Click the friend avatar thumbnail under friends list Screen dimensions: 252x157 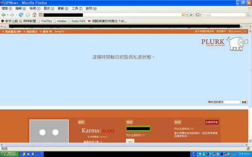(130, 141)
